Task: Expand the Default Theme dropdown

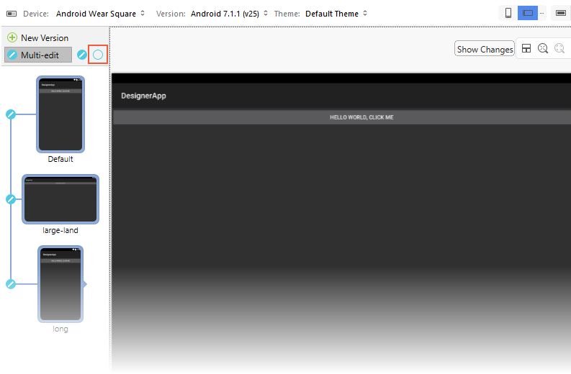Action: pos(336,13)
